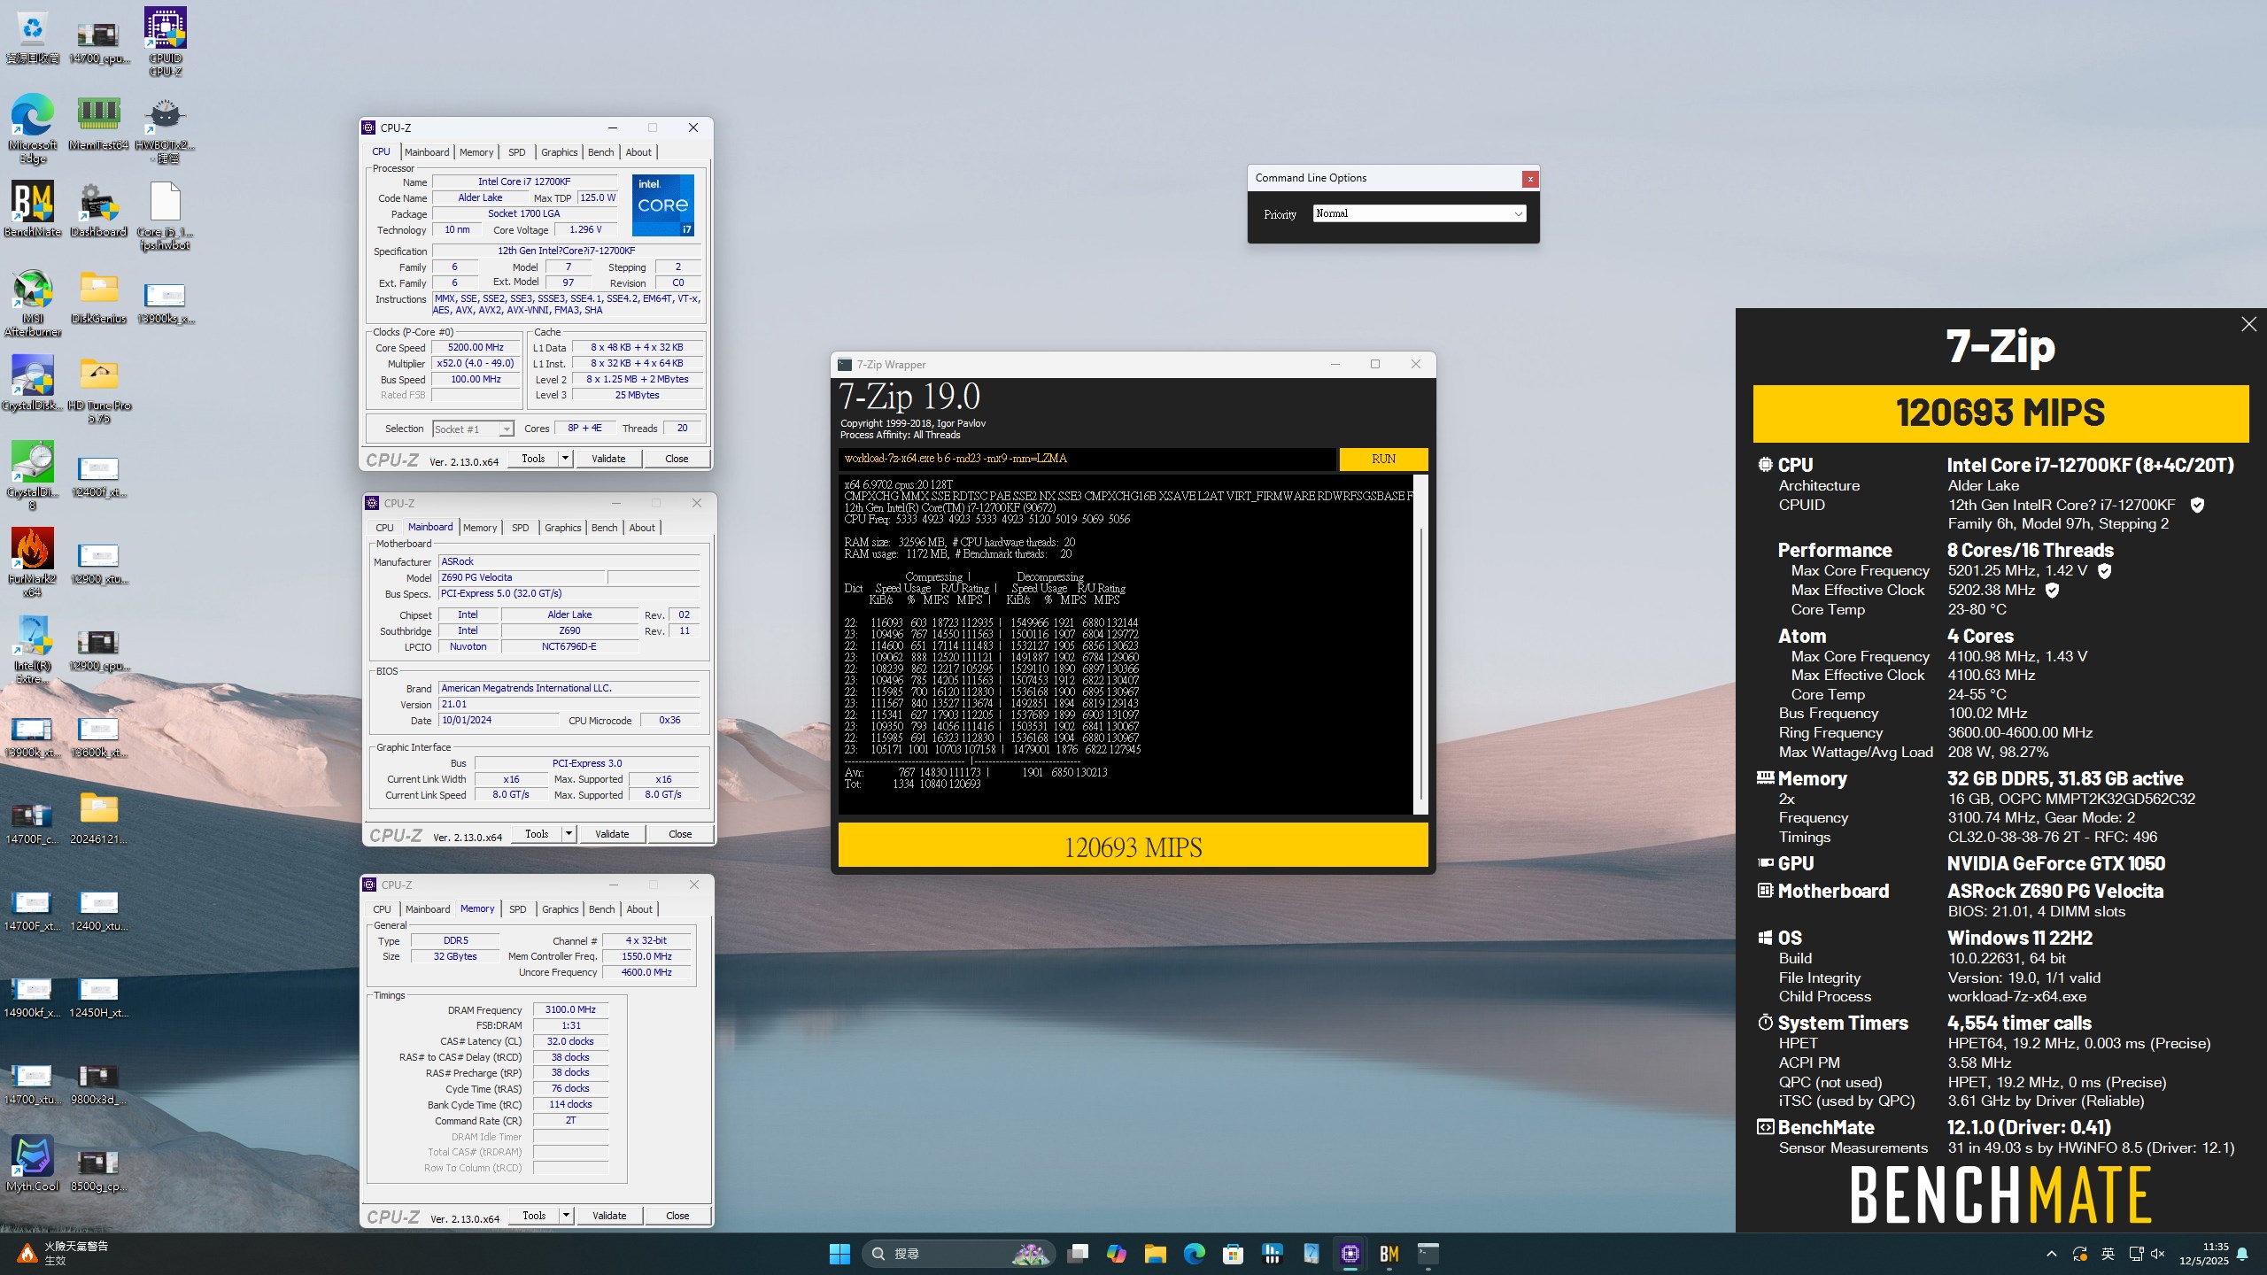
Task: Click the 120693 MIPS result bar in 7-Zip Wrapper
Action: point(1133,846)
